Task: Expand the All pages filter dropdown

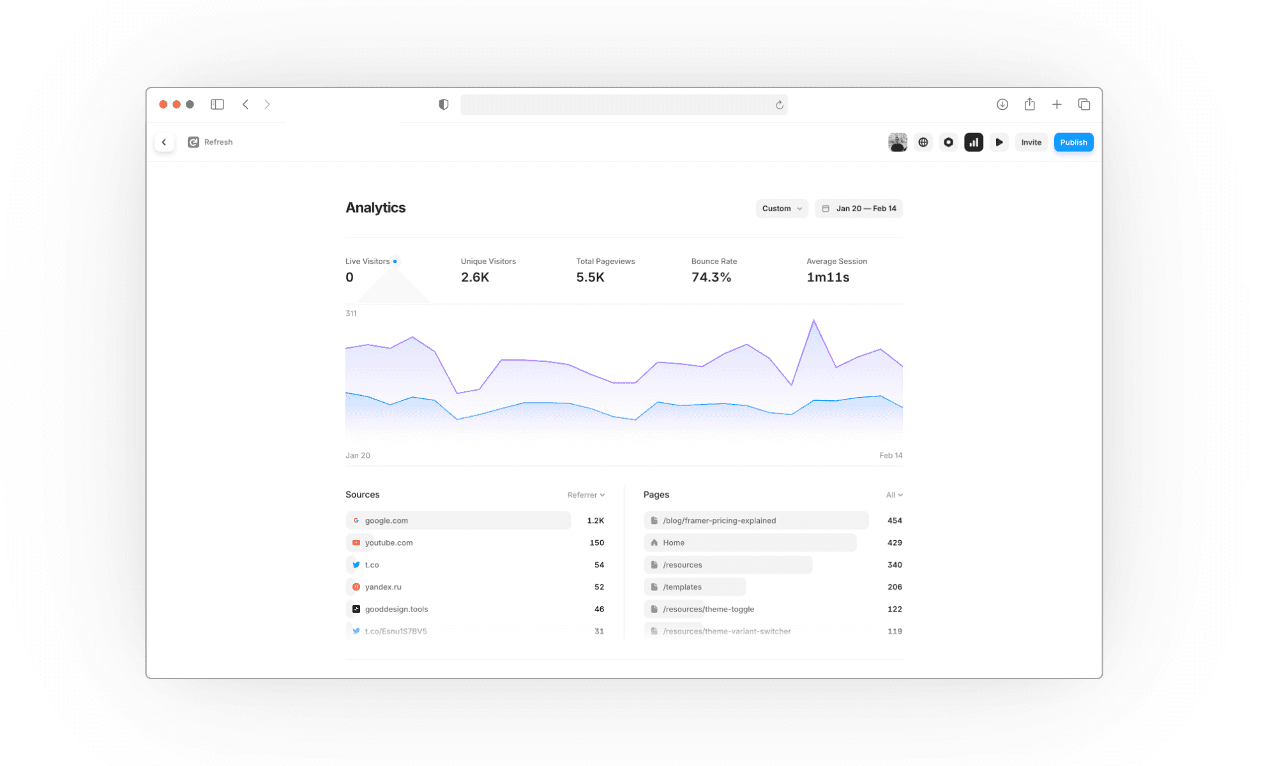Action: tap(894, 495)
